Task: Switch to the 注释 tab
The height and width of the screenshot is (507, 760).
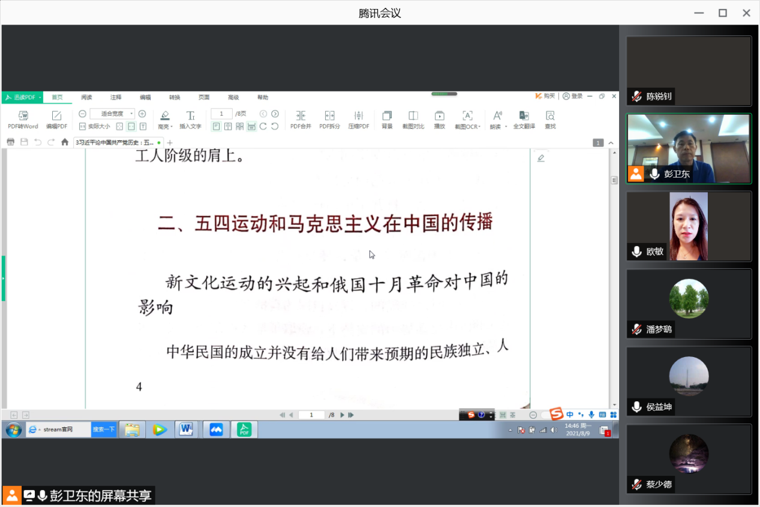Action: pos(116,97)
